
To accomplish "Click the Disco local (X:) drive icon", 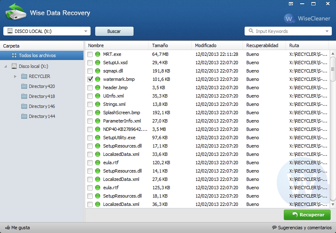I will 14,66.
